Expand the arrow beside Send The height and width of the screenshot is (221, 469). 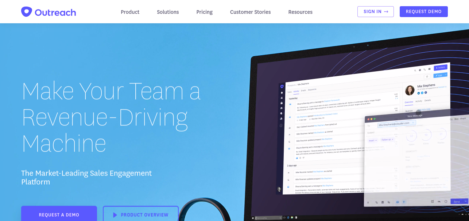[465, 201]
